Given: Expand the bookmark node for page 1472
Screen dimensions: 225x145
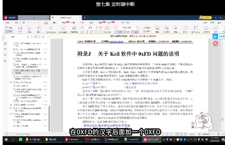Looking at the screenshot, I should (11, 114).
